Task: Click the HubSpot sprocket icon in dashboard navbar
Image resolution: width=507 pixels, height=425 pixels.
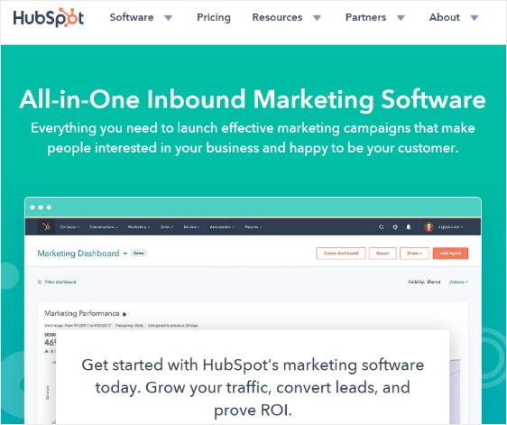Action: pyautogui.click(x=46, y=226)
